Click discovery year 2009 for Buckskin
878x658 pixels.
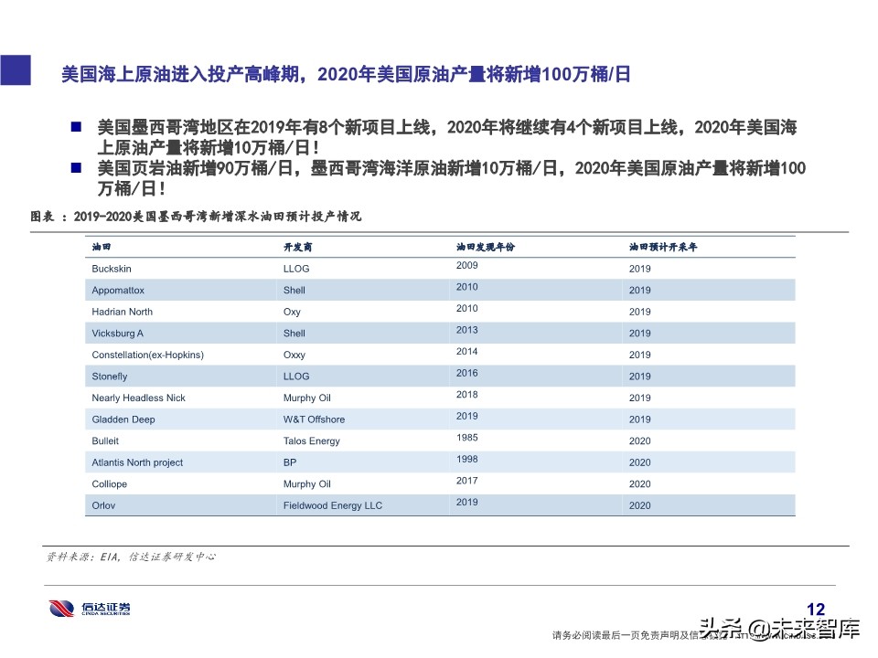click(x=467, y=265)
